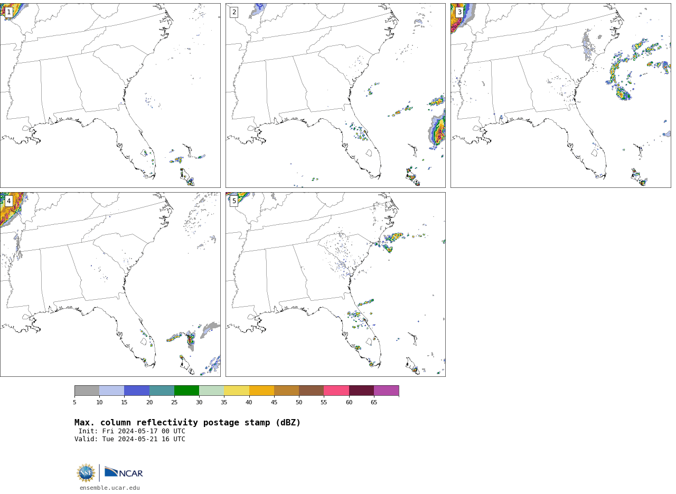Click the Init: Fri 2024-05-17 00 UTC text

[132, 431]
